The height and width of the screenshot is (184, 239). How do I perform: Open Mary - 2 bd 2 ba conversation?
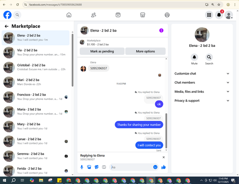36,127
